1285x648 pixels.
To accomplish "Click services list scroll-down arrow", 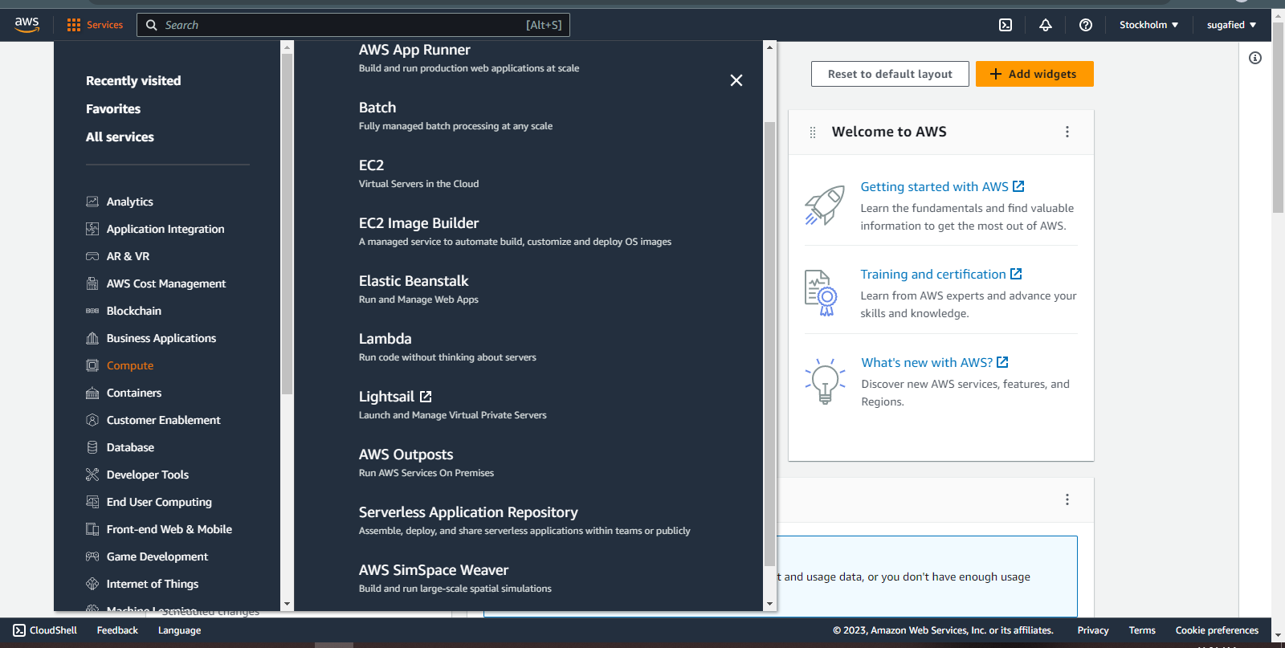I will click(x=769, y=604).
